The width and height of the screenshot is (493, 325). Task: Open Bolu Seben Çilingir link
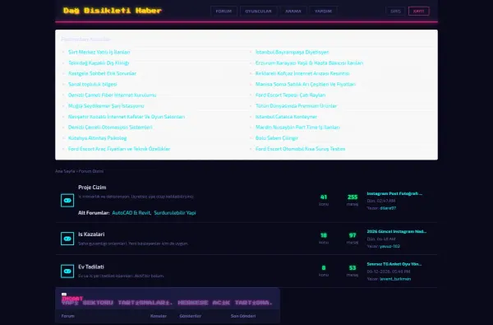(x=277, y=138)
